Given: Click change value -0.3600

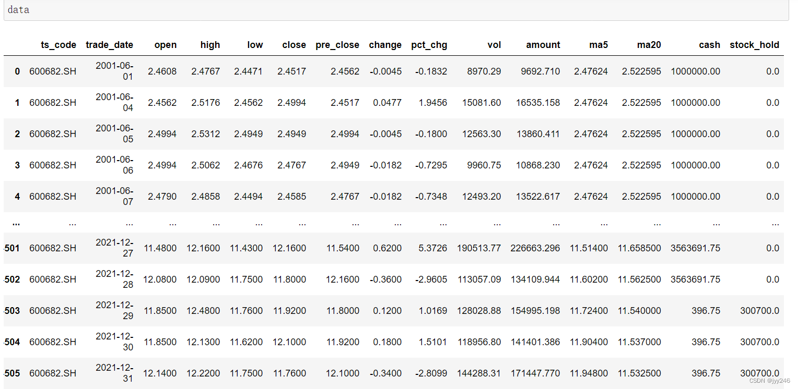Looking at the screenshot, I should (x=386, y=279).
